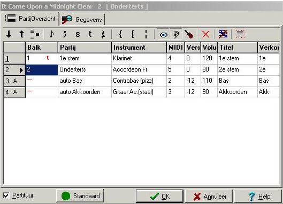Select row header 2 with arrow
The image size is (283, 204).
[14, 70]
